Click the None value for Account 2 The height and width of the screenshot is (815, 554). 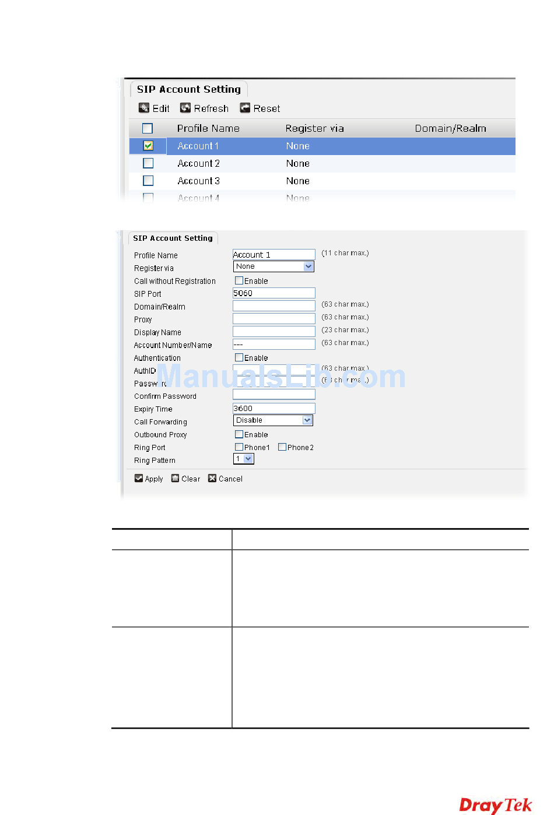tap(297, 163)
